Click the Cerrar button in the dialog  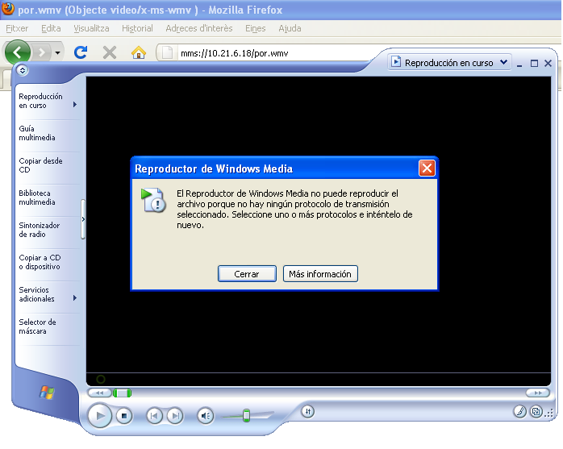247,274
